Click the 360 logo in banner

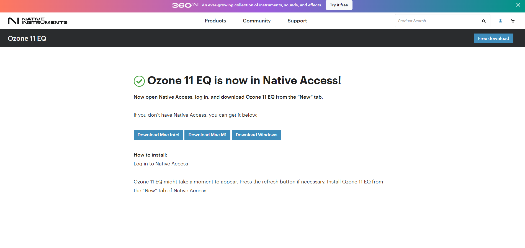click(185, 5)
